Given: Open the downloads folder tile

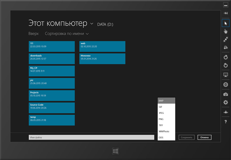Looking at the screenshot, I should pos(52,59).
